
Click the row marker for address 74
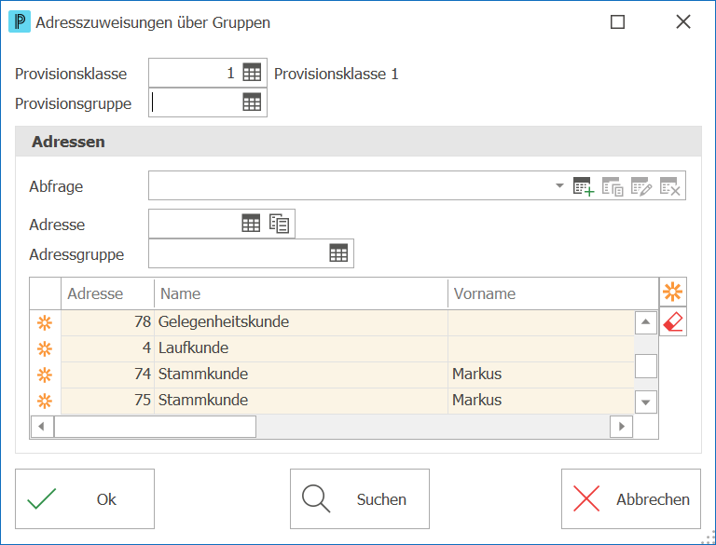click(45, 375)
